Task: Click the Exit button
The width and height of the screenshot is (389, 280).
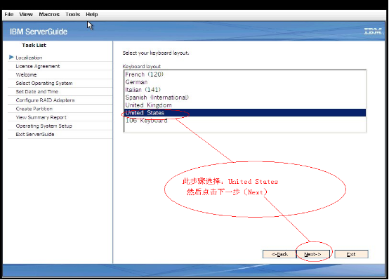Action: (351, 254)
